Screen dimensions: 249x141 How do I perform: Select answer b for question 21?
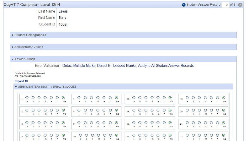point(193,123)
